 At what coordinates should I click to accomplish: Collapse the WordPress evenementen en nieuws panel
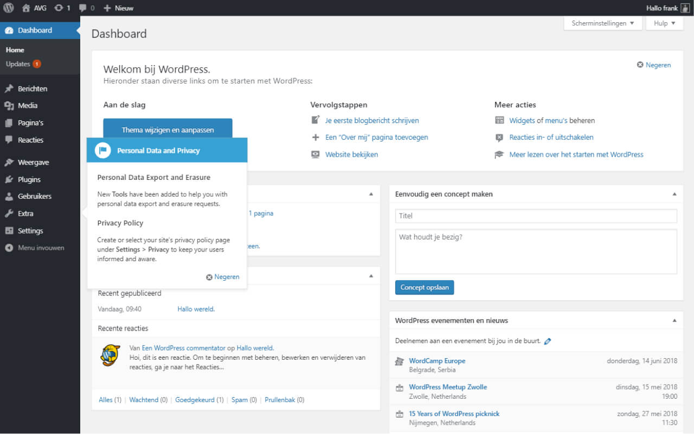675,320
